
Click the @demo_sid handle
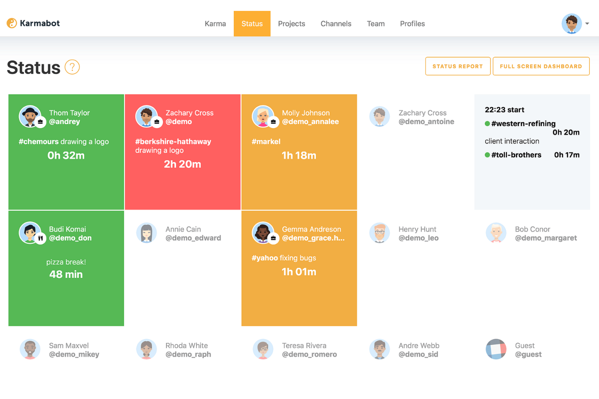(x=418, y=355)
